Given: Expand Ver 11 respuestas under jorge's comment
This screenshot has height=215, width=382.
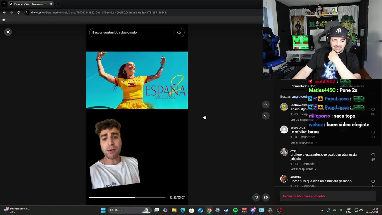Looking at the screenshot, I should tap(304, 169).
